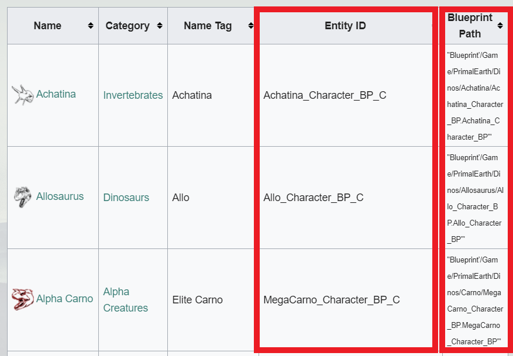Follow the Alpha Carno link

(64, 299)
